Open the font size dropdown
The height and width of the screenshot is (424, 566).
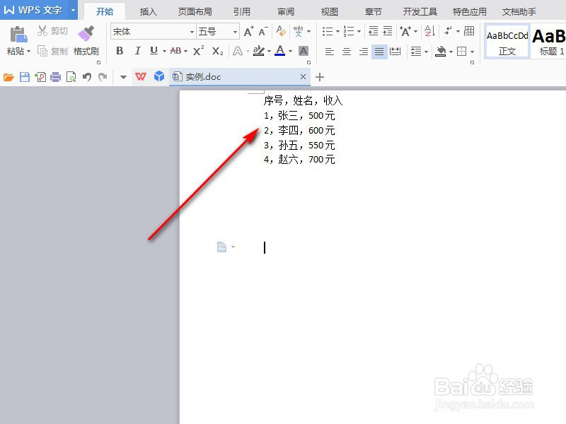234,31
